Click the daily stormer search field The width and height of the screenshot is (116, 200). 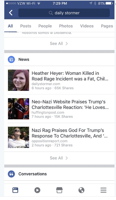coord(64,13)
